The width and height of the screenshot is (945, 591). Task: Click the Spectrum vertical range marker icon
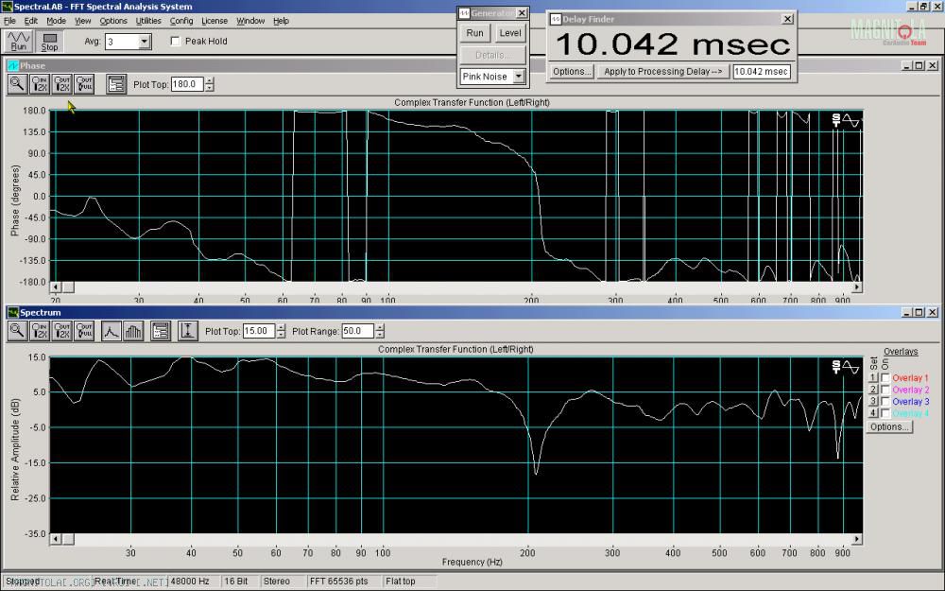(187, 330)
